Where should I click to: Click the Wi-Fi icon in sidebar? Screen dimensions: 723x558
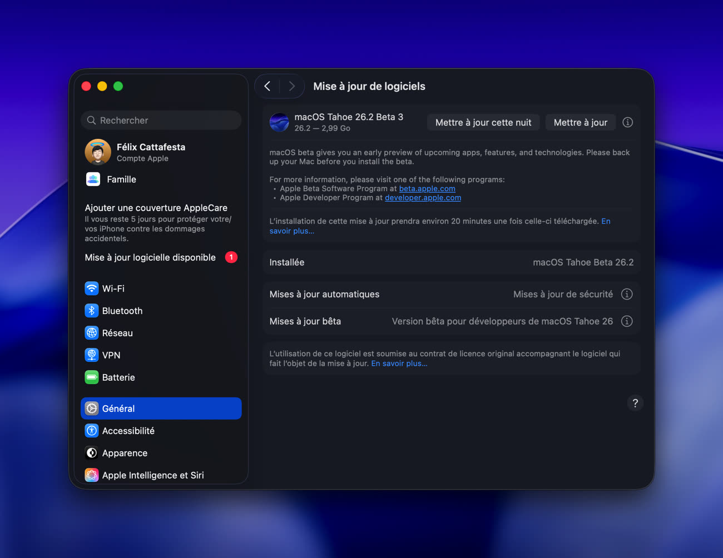[x=92, y=288]
